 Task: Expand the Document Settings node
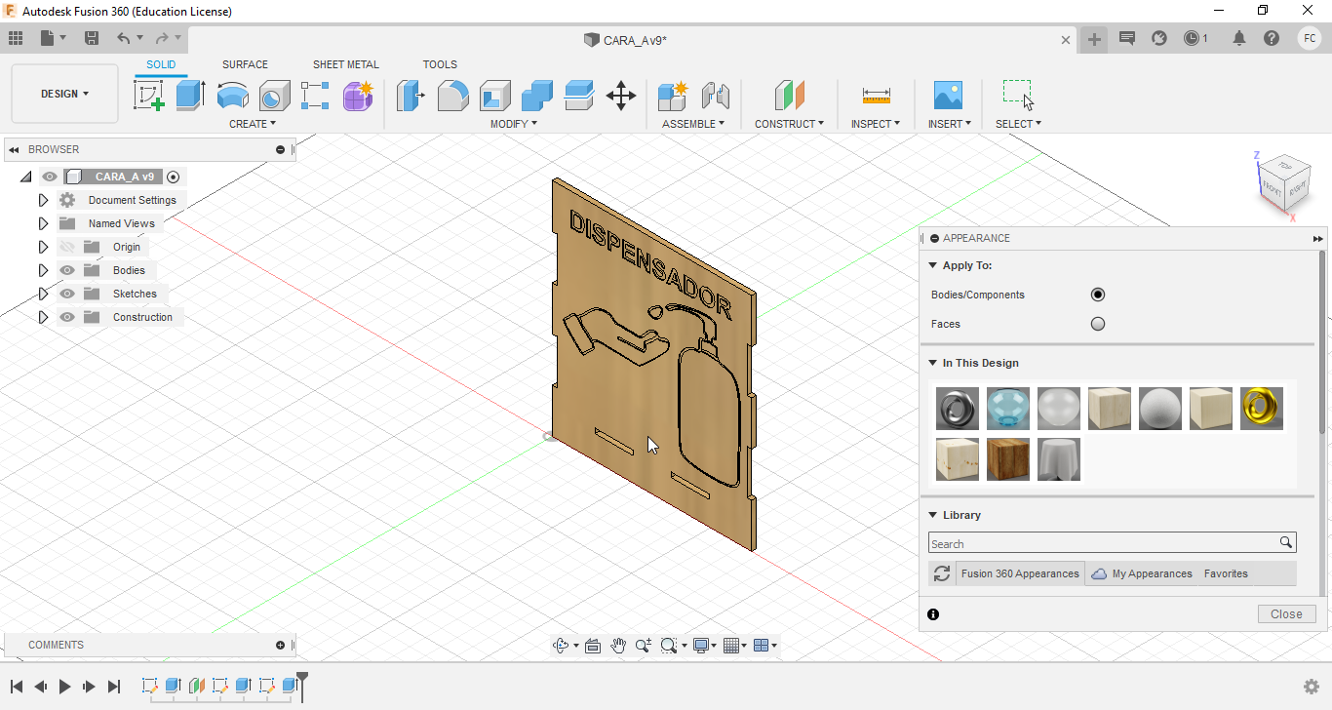pyautogui.click(x=43, y=200)
